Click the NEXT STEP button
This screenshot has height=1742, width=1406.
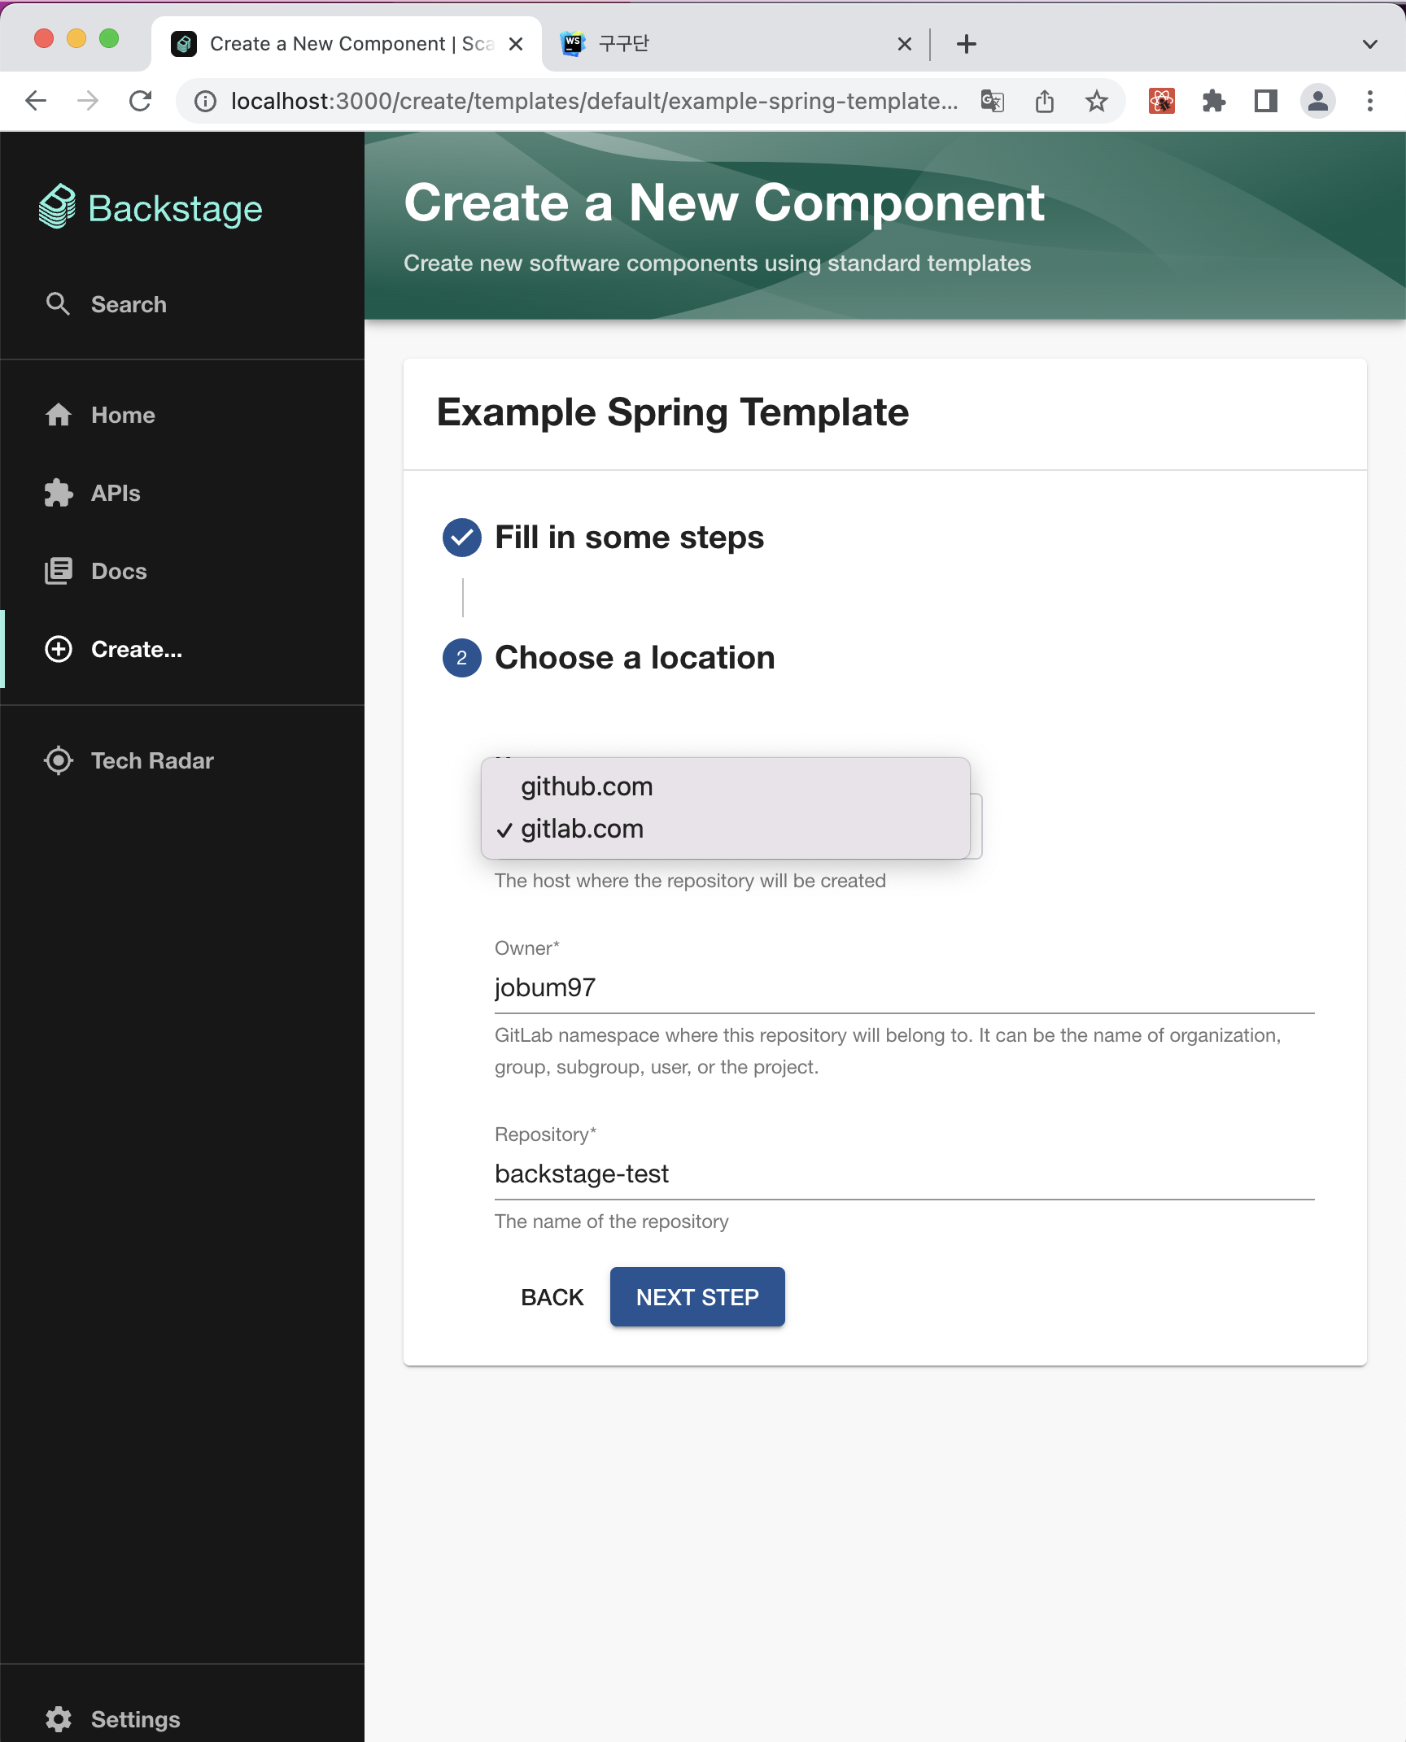[697, 1297]
